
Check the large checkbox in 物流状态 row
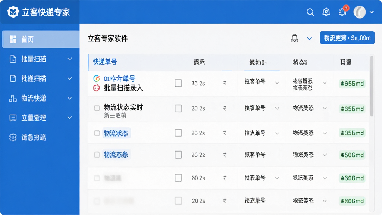click(178, 133)
